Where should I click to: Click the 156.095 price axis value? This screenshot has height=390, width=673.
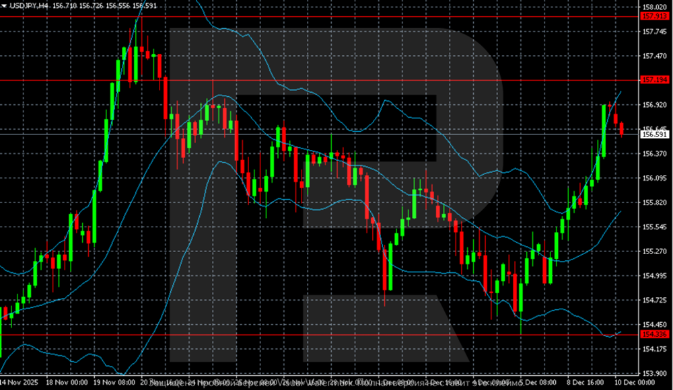click(x=655, y=178)
